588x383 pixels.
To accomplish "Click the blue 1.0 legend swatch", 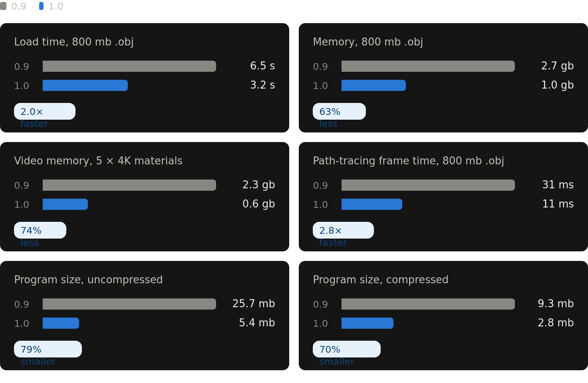I will pos(41,6).
